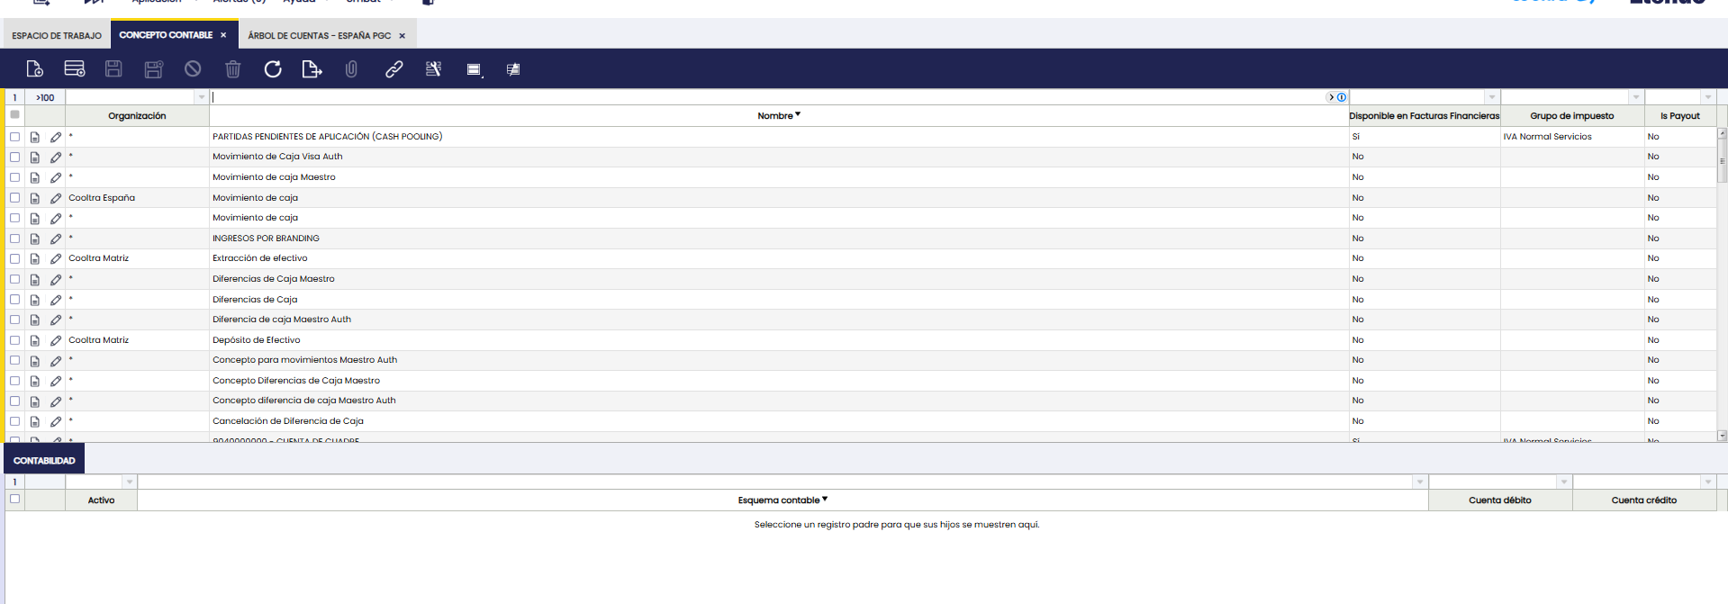The width and height of the screenshot is (1728, 604).
Task: Click the export document icon
Action: click(x=312, y=69)
